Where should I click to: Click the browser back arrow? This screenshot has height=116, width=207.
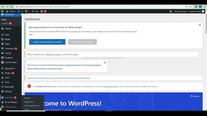pos(3,6)
